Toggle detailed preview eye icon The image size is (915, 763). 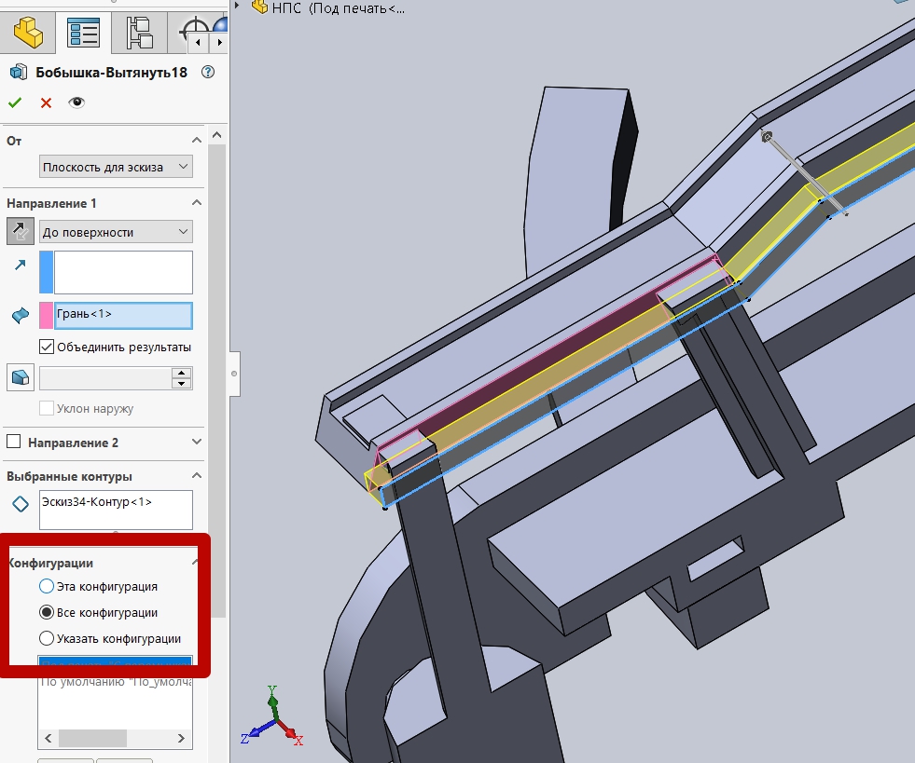(76, 102)
